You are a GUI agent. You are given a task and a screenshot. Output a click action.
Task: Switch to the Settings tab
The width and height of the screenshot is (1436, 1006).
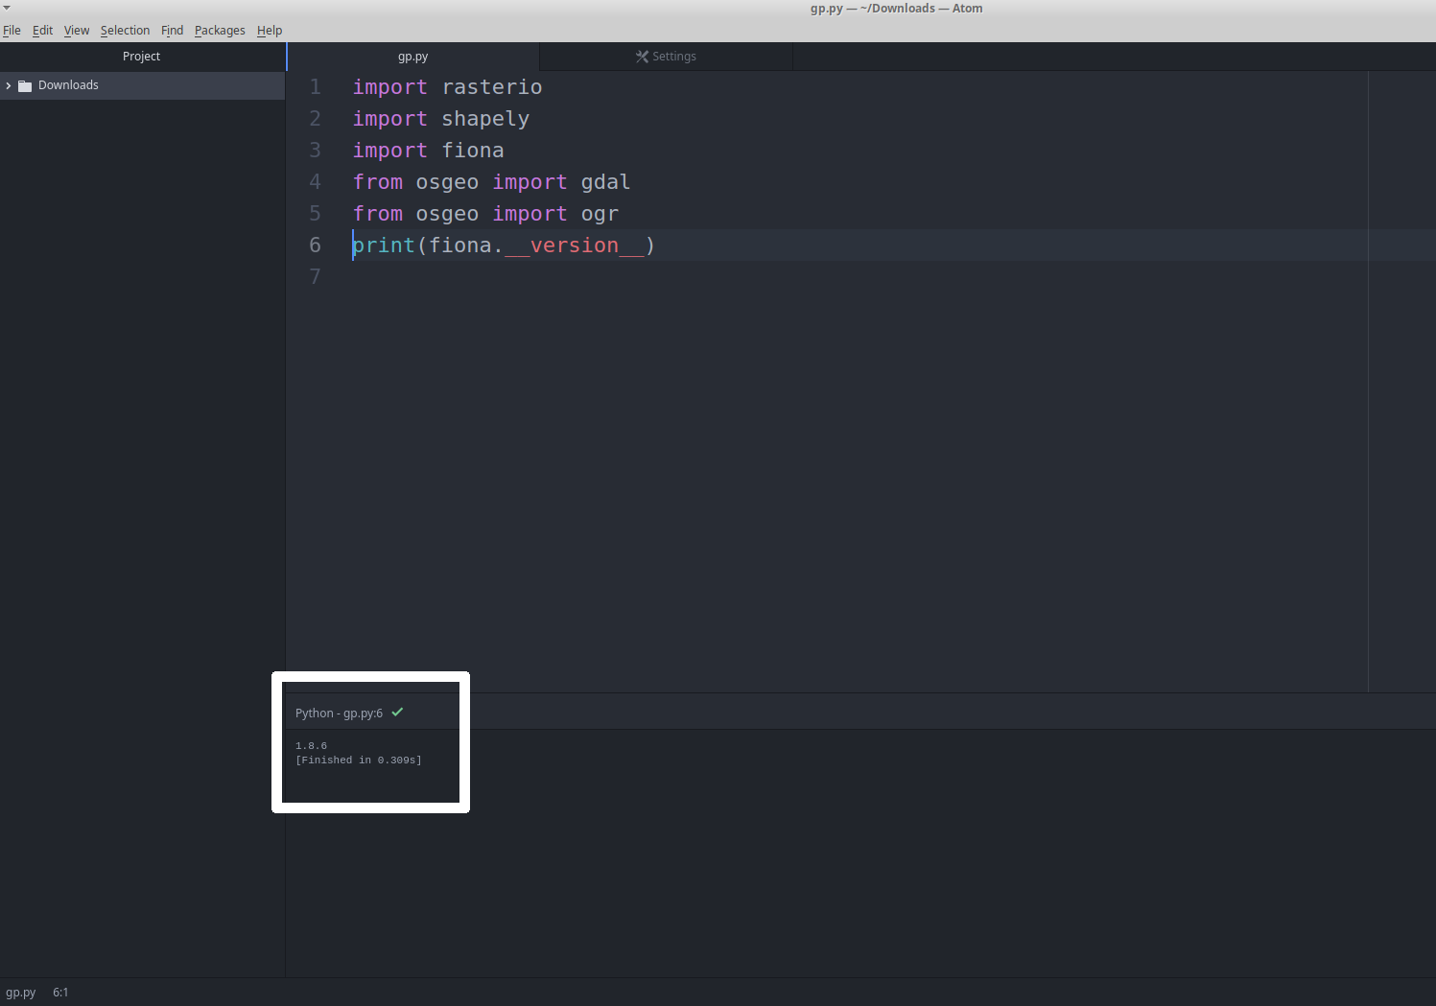(666, 57)
